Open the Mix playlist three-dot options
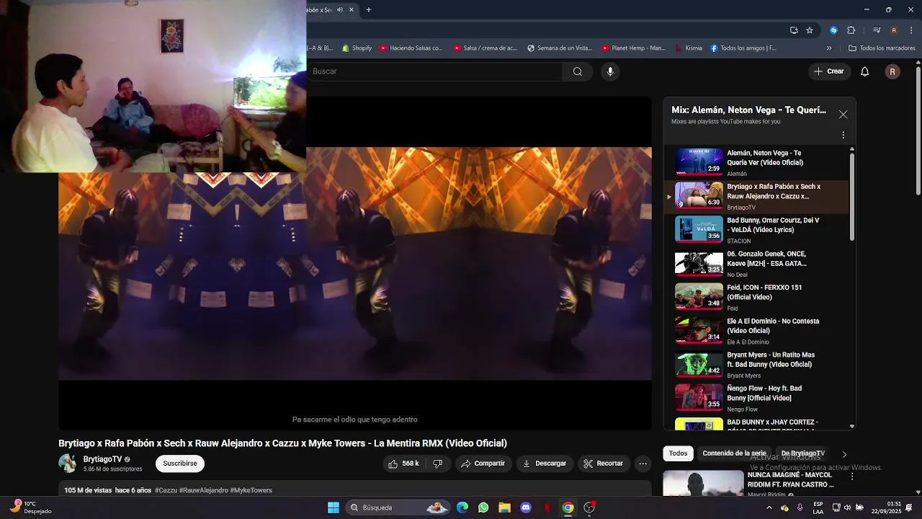The image size is (922, 519). 843,135
